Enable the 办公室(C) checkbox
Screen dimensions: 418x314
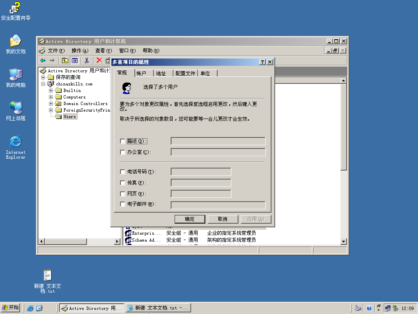click(x=122, y=152)
